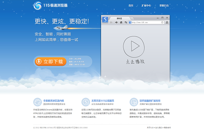Click the small 5 favicon in address bar

[130, 22]
